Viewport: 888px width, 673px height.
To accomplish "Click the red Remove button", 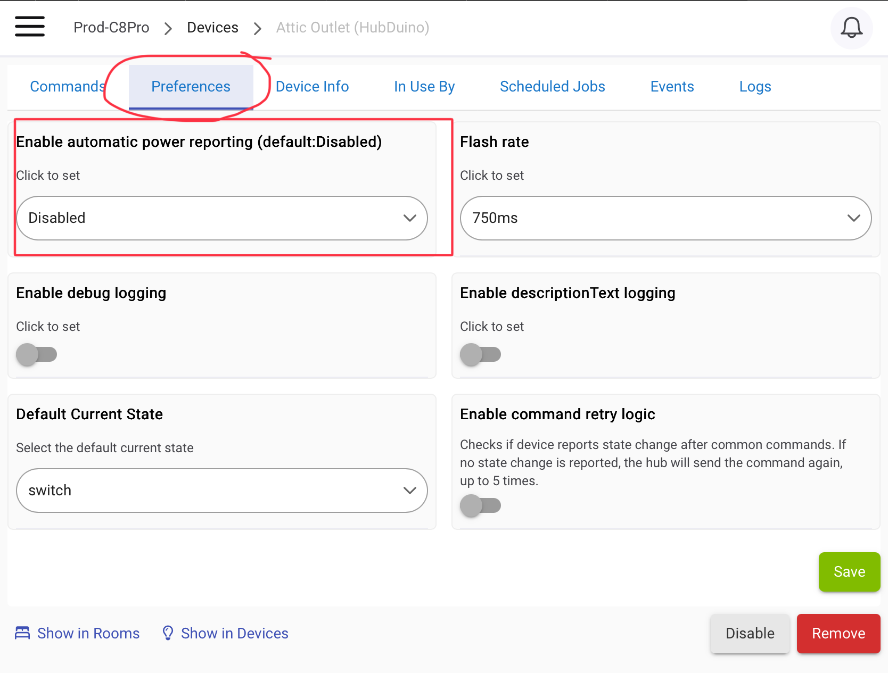I will [x=838, y=633].
